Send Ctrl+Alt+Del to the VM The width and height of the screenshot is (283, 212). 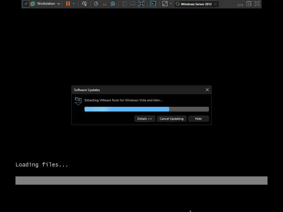coord(84,4)
